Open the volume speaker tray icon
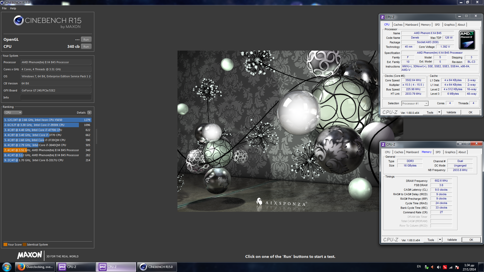This screenshot has width=484, height=272. 439,267
